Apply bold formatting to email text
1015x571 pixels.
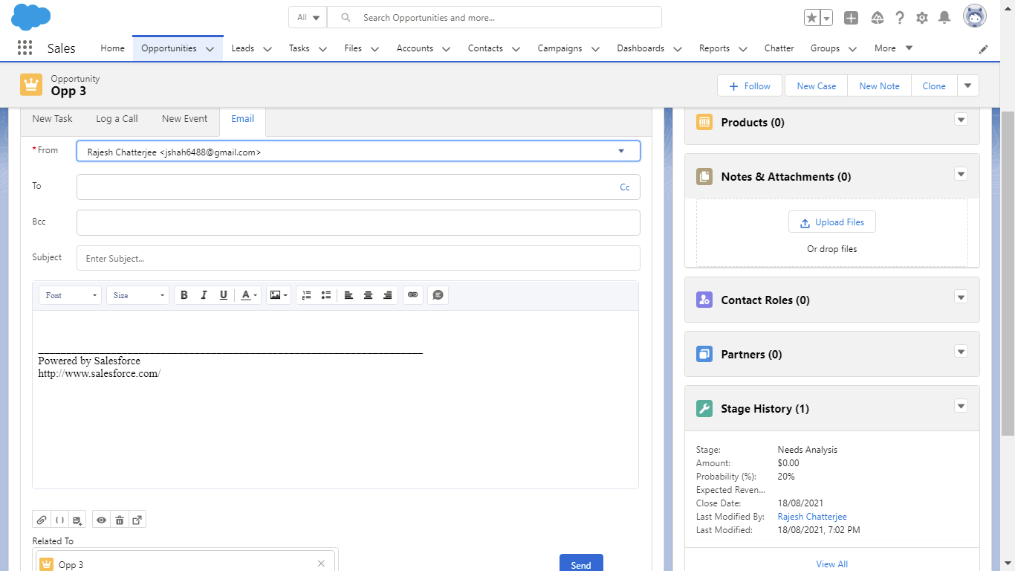point(184,295)
